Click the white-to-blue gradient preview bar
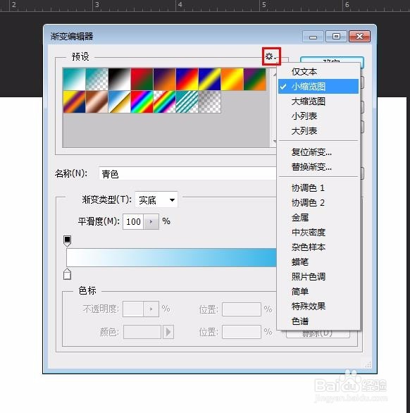This screenshot has height=413, width=410. (171, 257)
